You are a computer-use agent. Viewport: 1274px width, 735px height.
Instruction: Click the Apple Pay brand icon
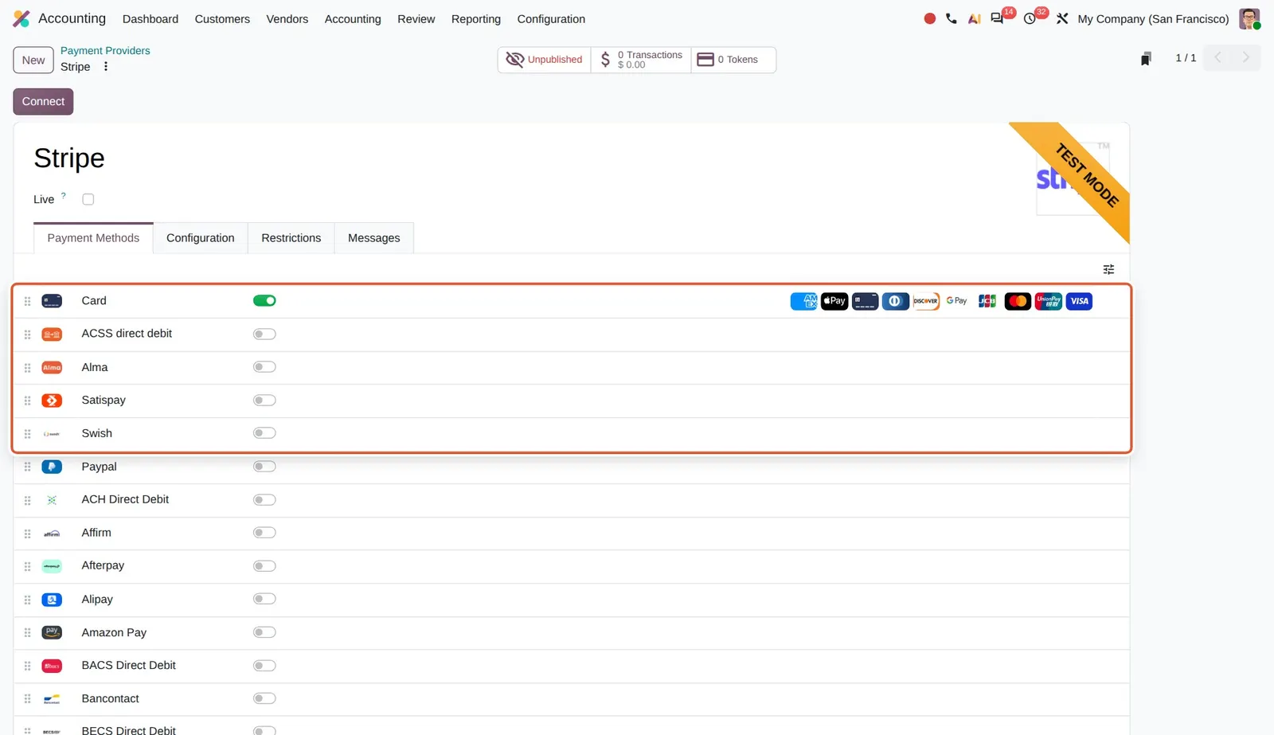834,301
